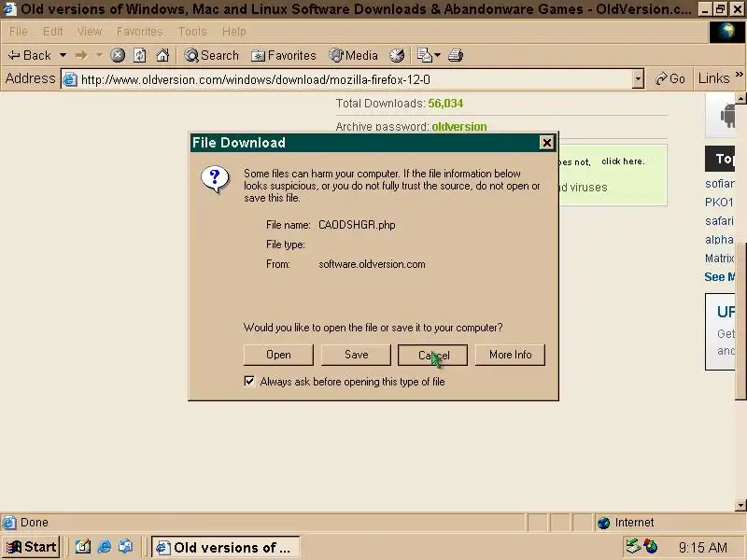The image size is (747, 560).
Task: Click the More Info button
Action: click(510, 355)
